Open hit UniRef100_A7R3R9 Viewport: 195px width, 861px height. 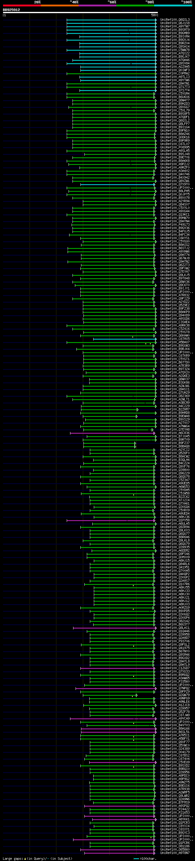[175, 366]
